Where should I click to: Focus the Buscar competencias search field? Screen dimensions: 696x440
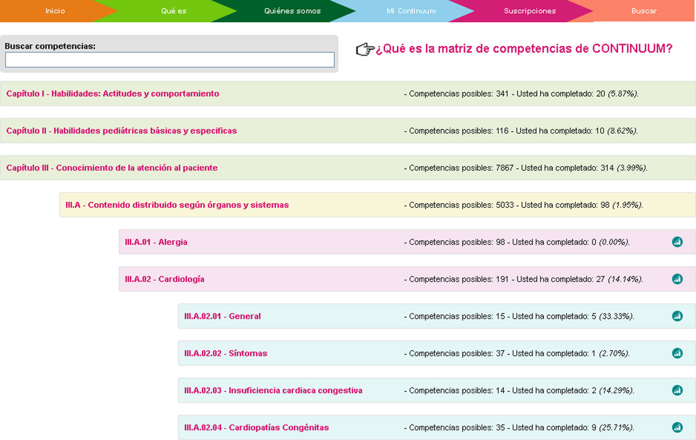pos(169,60)
